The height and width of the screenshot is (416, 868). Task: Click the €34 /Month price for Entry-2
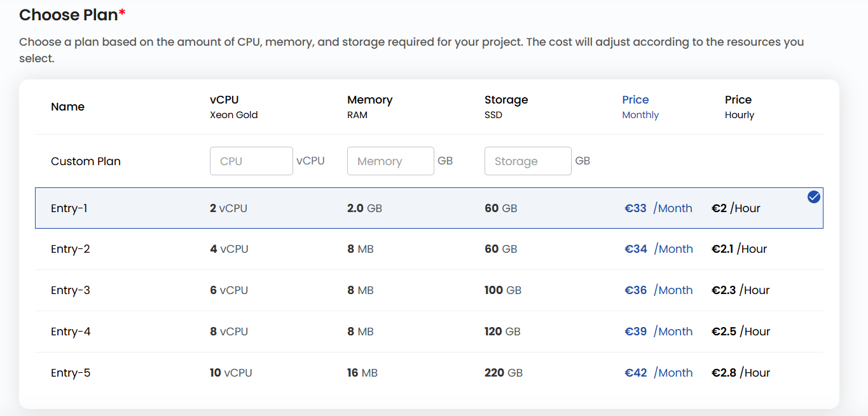658,249
